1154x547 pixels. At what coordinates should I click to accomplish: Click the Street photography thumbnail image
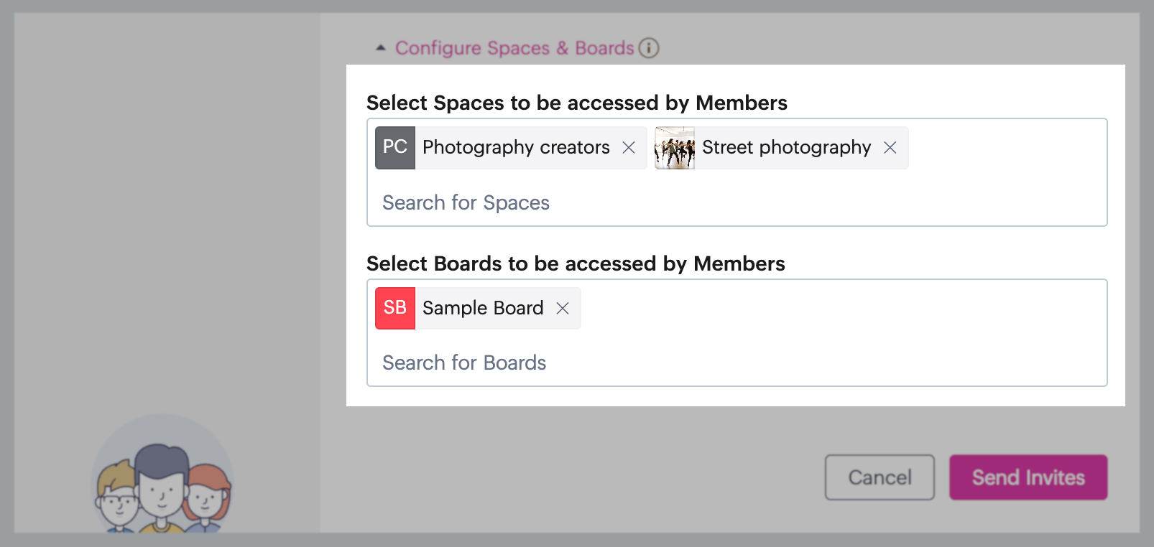click(x=675, y=148)
